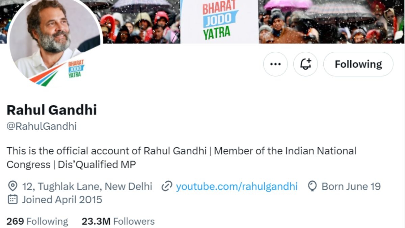
Task: Click the calendar icon beside Joined date
Action: coord(12,200)
